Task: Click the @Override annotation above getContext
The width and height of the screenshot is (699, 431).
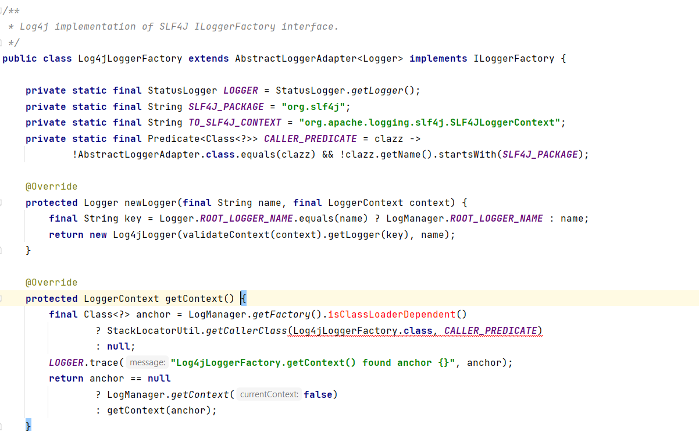Action: coord(51,283)
